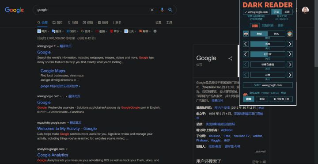Viewport: 318px width, 164px height.
Task: Decrease contrast with the left arrow
Action: [x=246, y=54]
